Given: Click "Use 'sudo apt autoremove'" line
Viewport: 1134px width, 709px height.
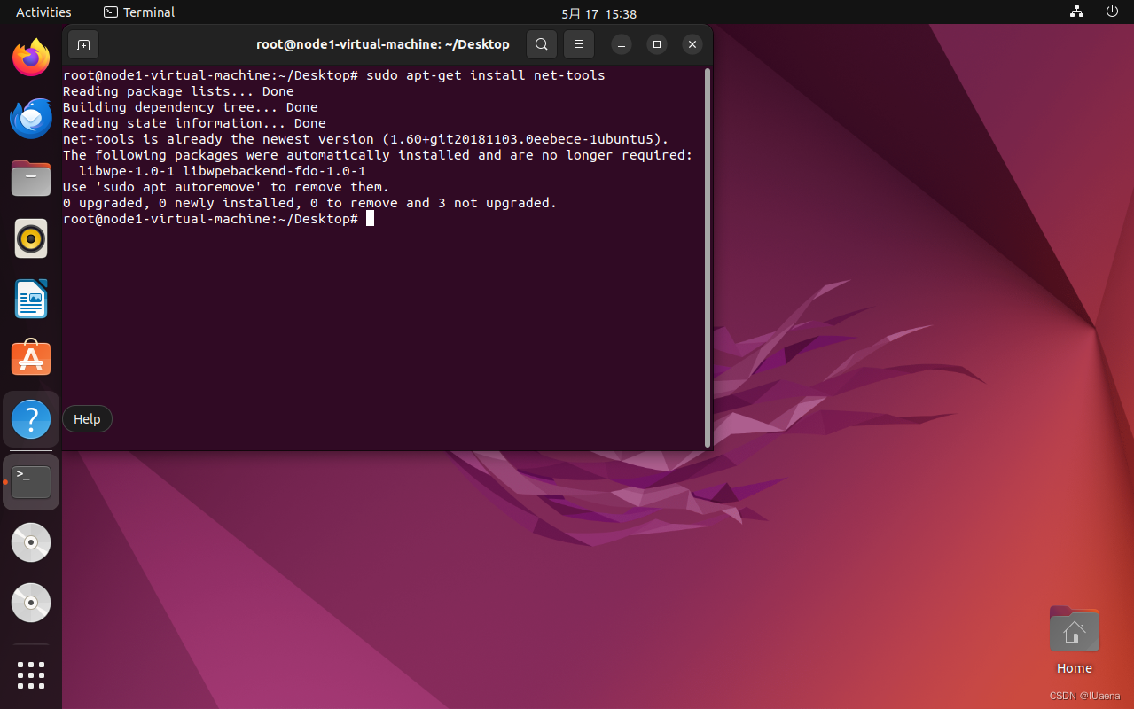Looking at the screenshot, I should click(x=226, y=187).
